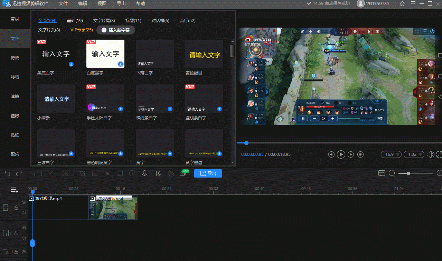Open the 视图 menu
Image resolution: width=442 pixels, height=261 pixels.
tap(102, 4)
